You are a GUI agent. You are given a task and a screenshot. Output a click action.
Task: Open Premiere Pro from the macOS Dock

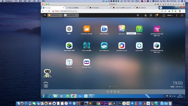click(102, 103)
